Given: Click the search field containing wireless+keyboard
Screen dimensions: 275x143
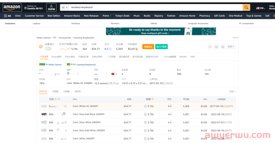Looking at the screenshot, I should tap(155, 8).
